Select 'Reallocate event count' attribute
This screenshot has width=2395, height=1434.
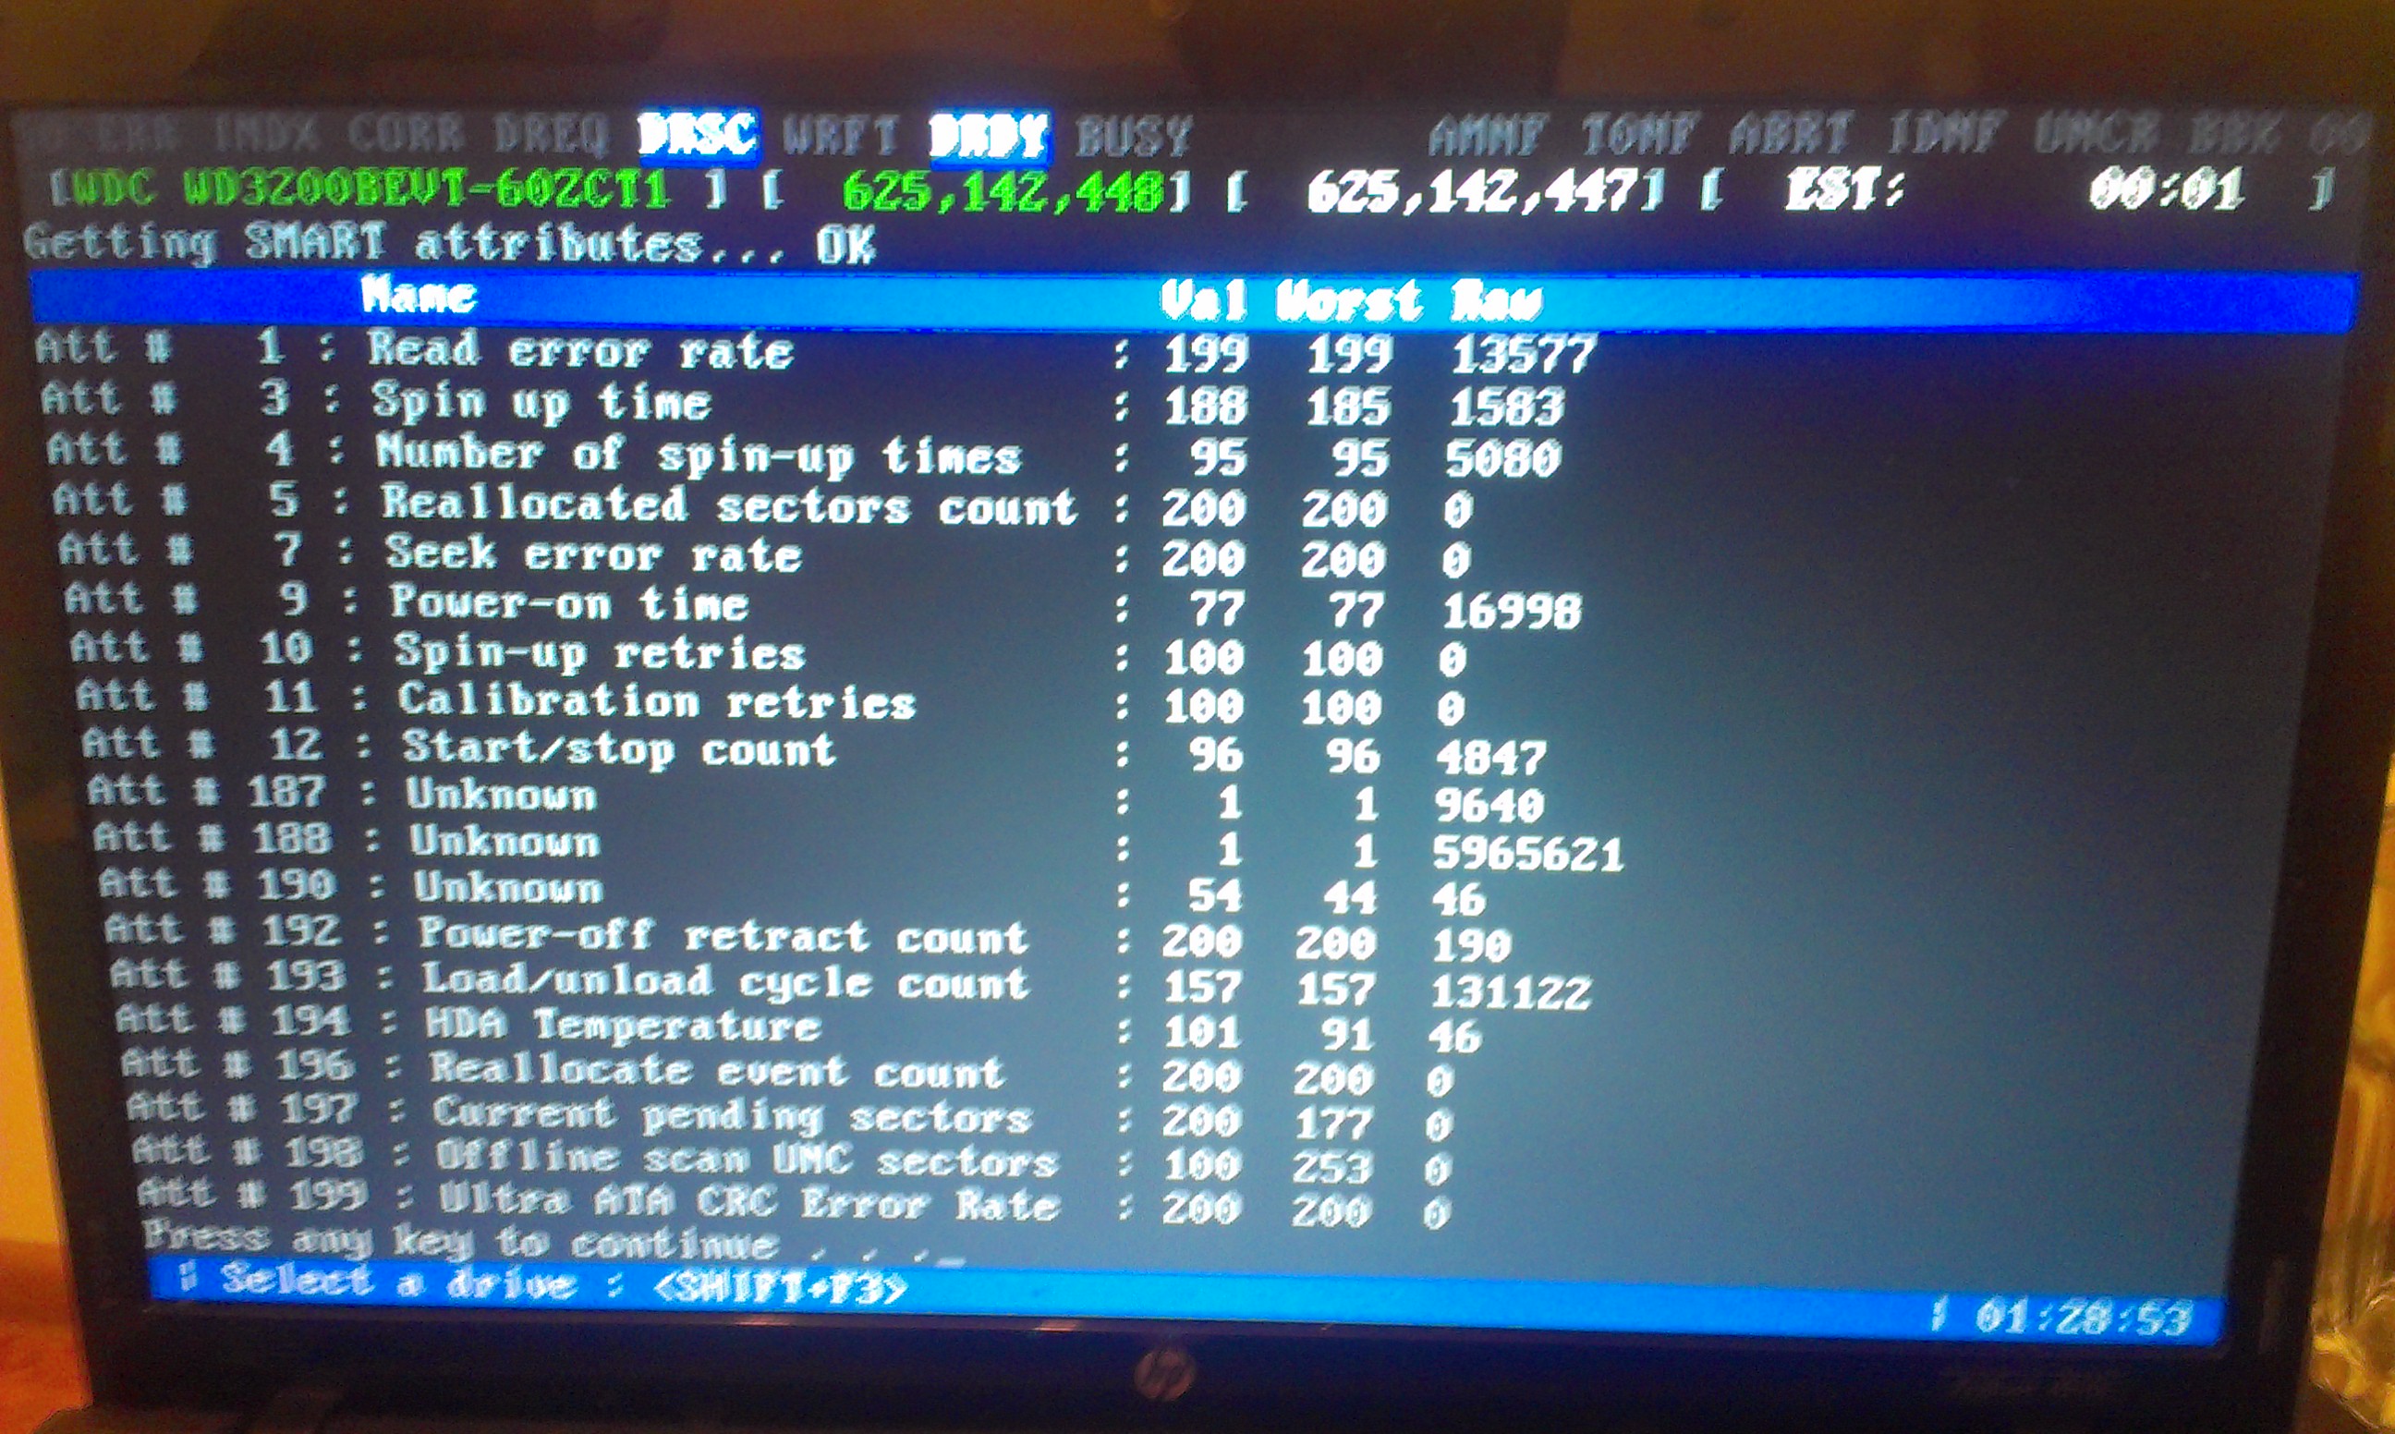point(718,1070)
